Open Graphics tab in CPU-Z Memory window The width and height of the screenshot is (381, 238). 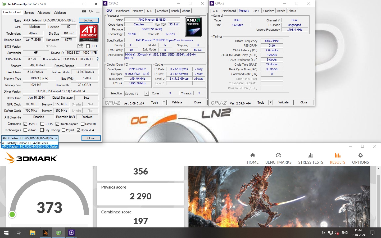pos(269,11)
